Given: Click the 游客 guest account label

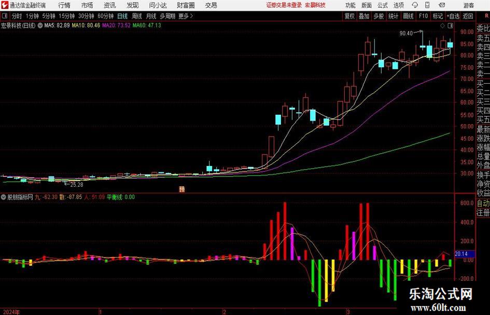Looking at the screenshot, I should 469,5.
